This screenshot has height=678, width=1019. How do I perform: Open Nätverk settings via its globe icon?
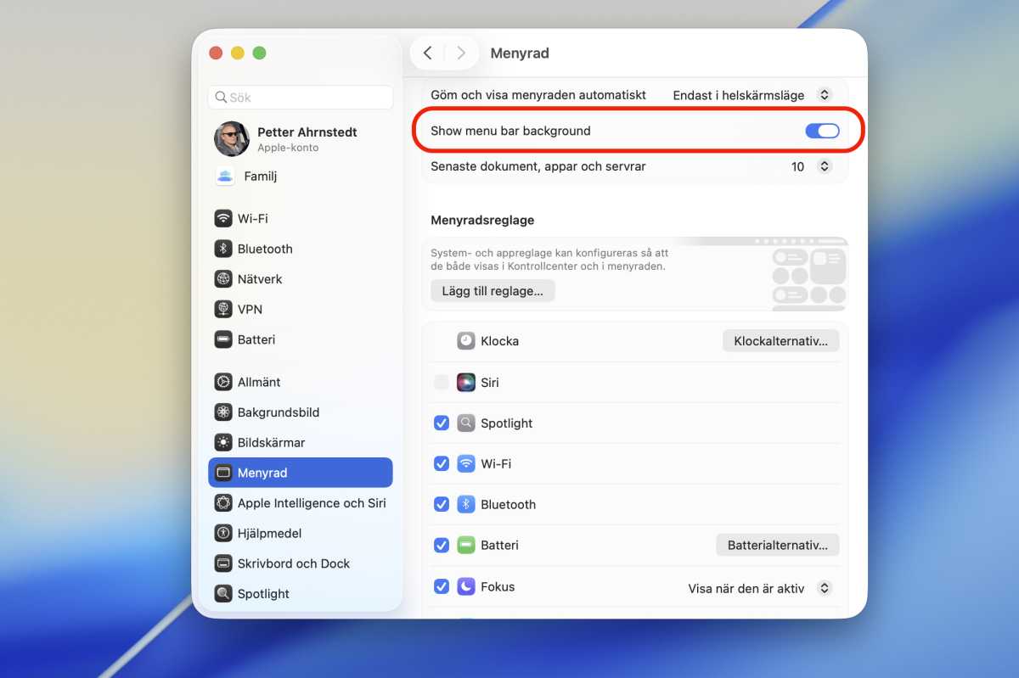tap(222, 278)
